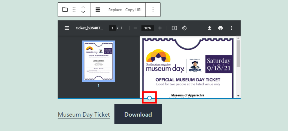This screenshot has width=288, height=131.
Task: Click the PDF page number field
Action: click(x=112, y=28)
